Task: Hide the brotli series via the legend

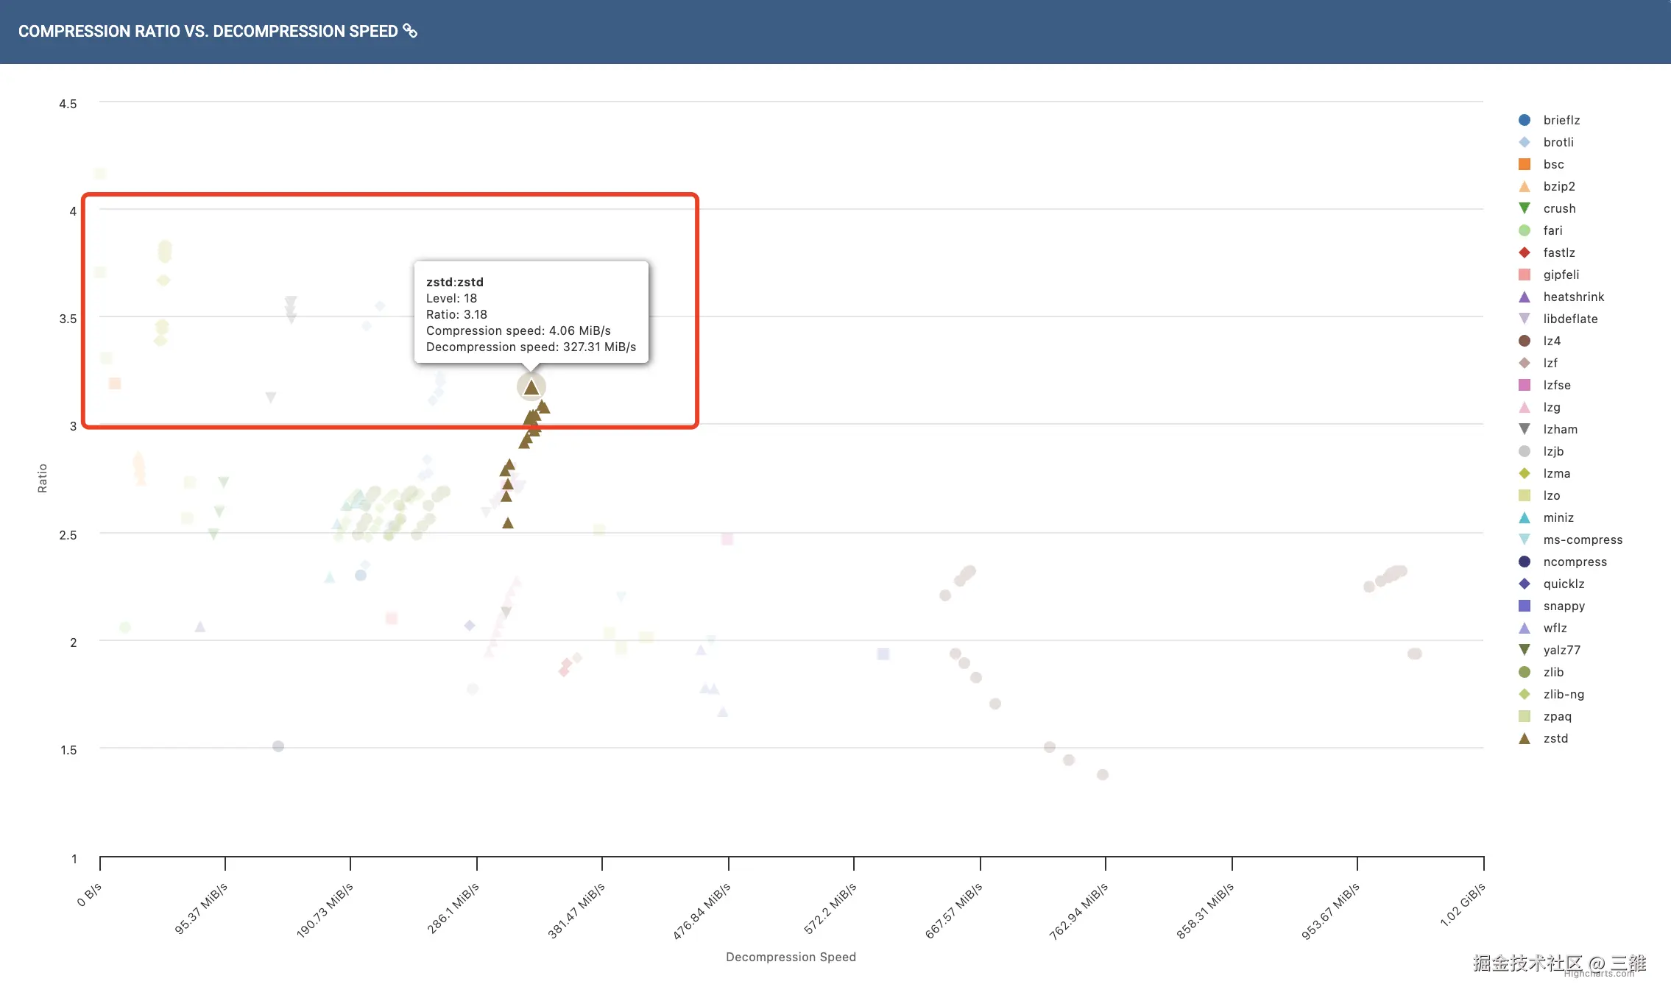Action: [1558, 142]
